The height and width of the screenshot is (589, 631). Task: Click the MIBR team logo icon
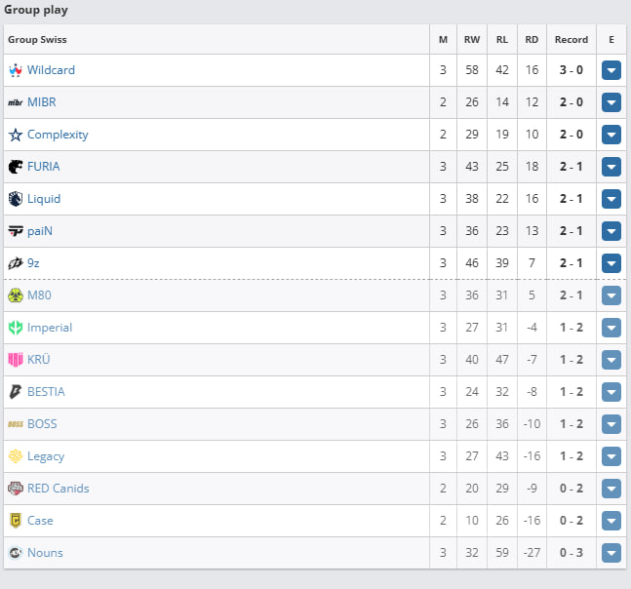pos(16,102)
